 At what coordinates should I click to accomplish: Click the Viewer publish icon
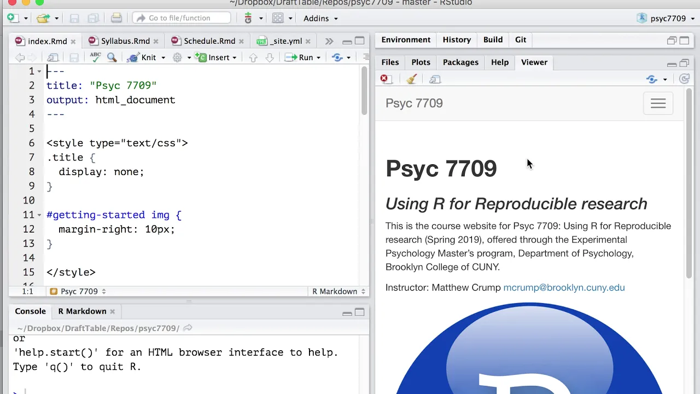click(651, 79)
